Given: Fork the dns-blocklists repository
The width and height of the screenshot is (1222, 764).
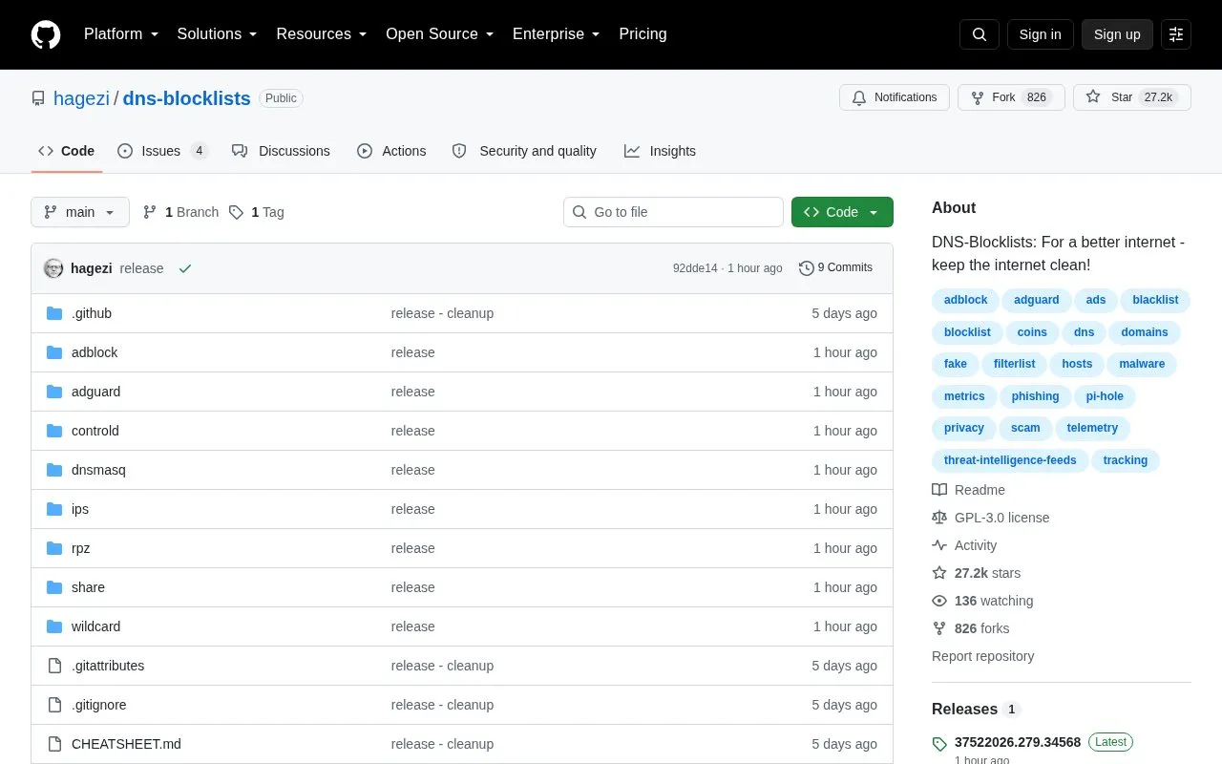Looking at the screenshot, I should point(1011,97).
